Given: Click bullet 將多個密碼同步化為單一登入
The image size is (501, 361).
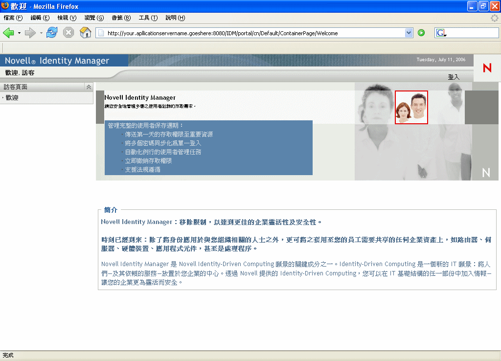Looking at the screenshot, I should tap(163, 143).
